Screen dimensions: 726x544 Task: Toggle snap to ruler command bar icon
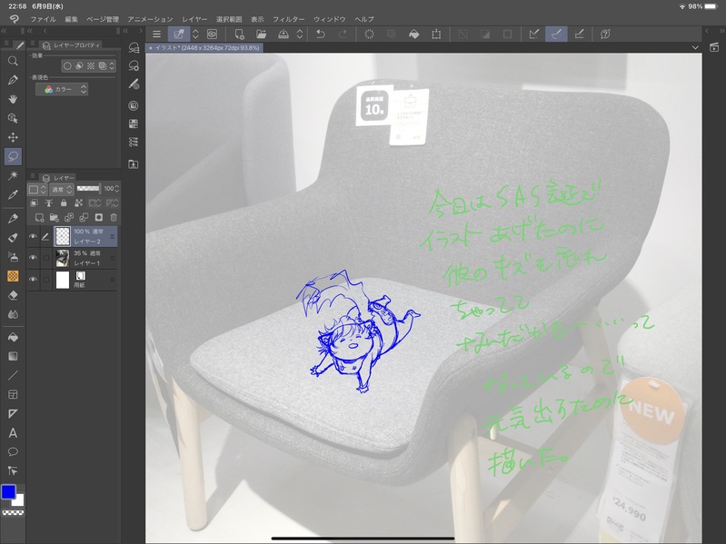534,35
